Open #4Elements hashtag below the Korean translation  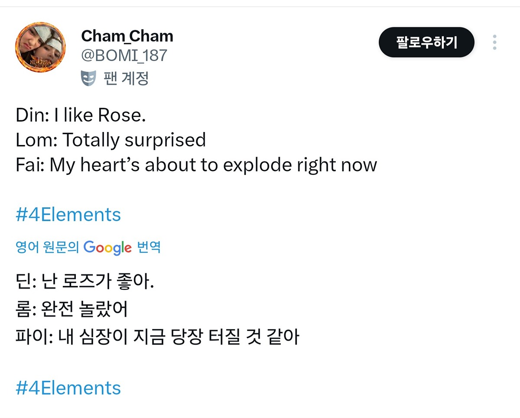click(x=68, y=388)
